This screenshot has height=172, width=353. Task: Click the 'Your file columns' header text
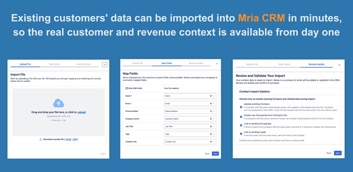click(171, 88)
